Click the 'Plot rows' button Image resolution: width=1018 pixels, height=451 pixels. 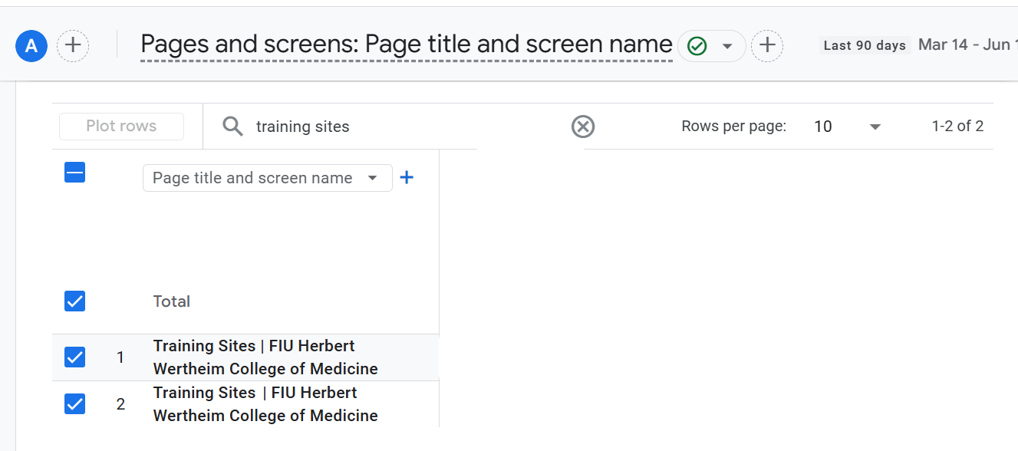tap(121, 127)
